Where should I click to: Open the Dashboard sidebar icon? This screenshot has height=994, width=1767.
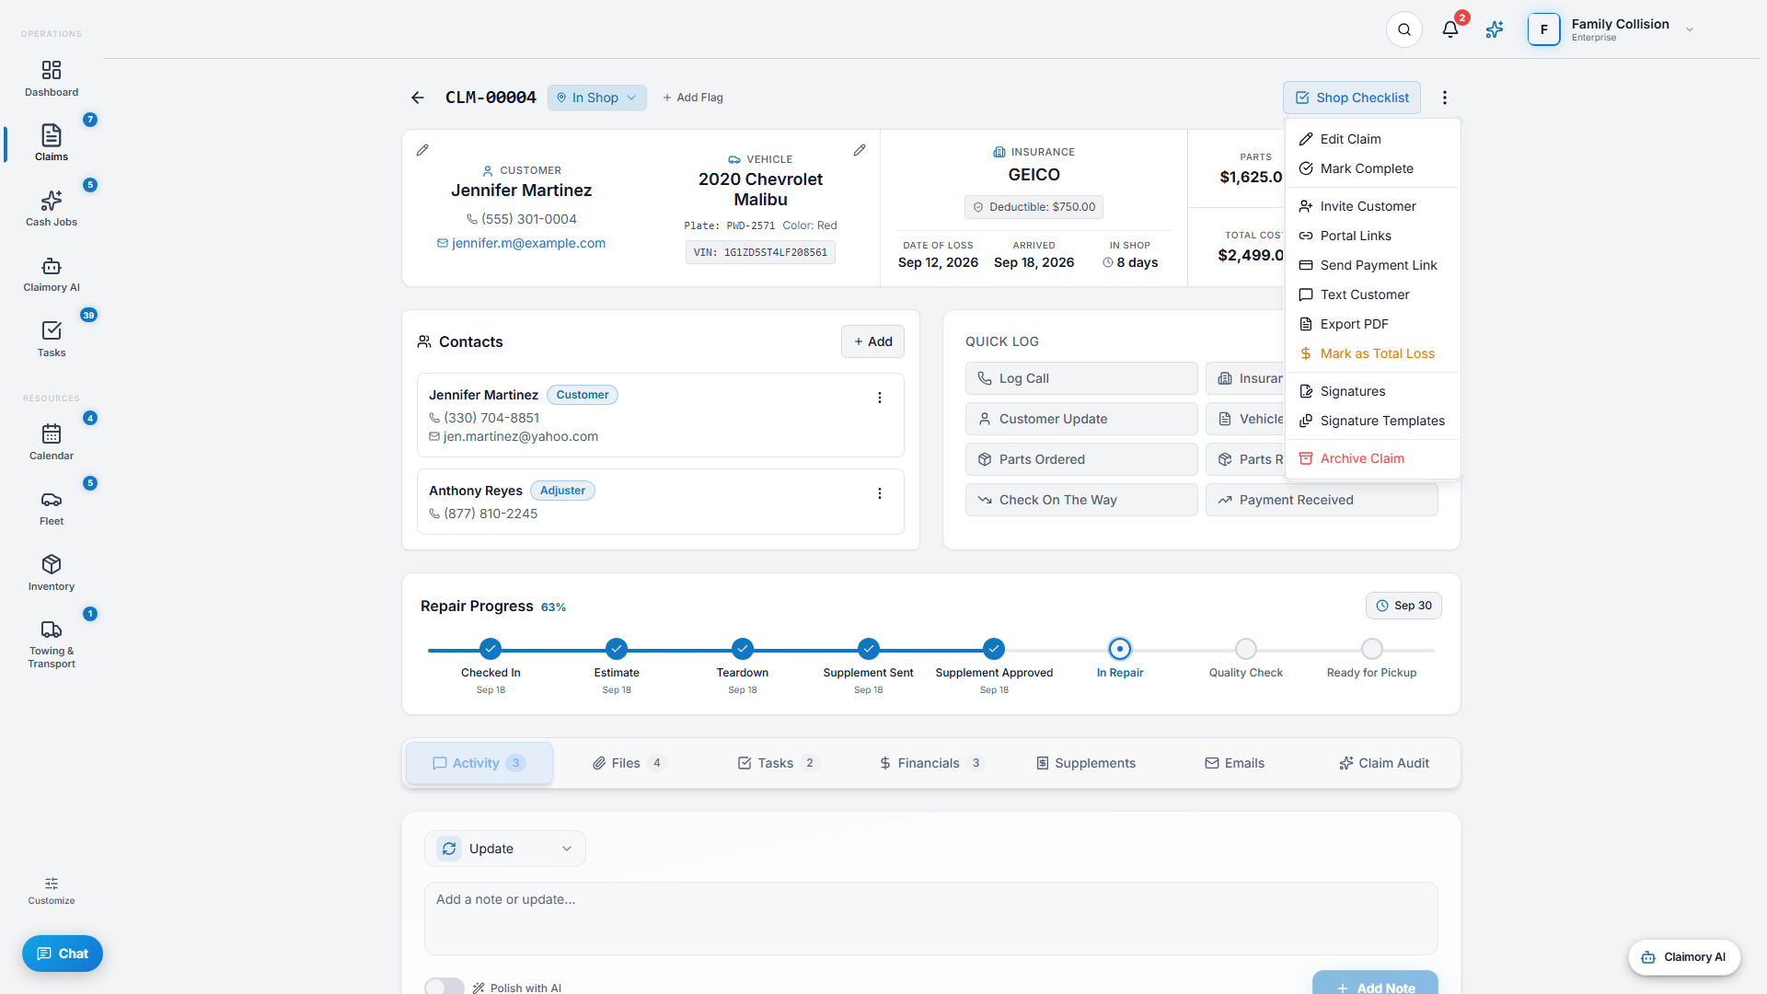(52, 79)
